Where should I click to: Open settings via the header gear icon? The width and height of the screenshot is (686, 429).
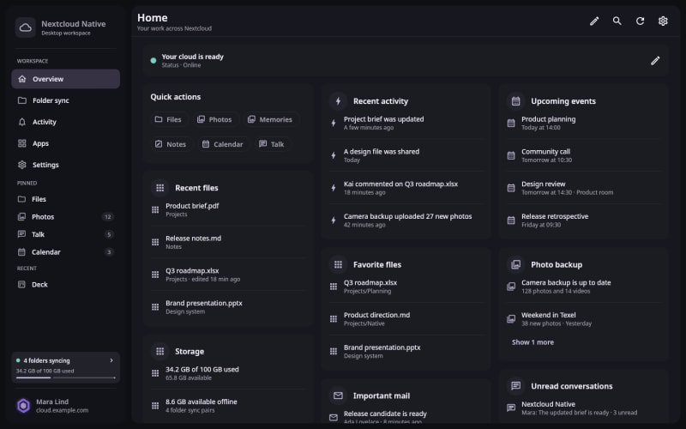pos(663,21)
